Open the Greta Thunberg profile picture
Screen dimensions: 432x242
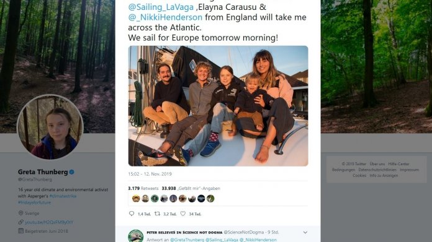50,127
